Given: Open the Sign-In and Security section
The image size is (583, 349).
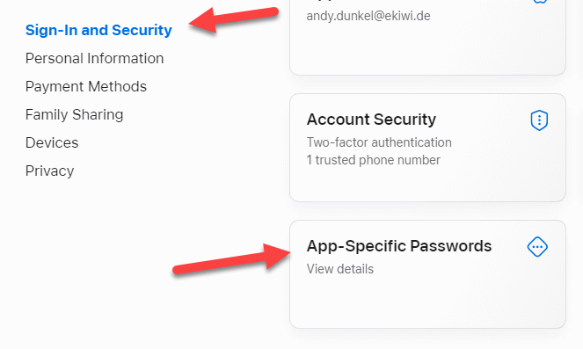Looking at the screenshot, I should point(98,30).
